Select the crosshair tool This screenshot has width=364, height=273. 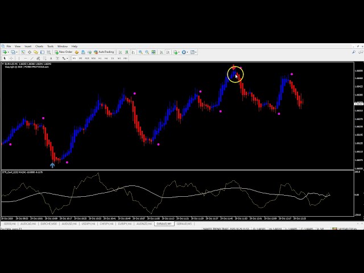click(11, 58)
